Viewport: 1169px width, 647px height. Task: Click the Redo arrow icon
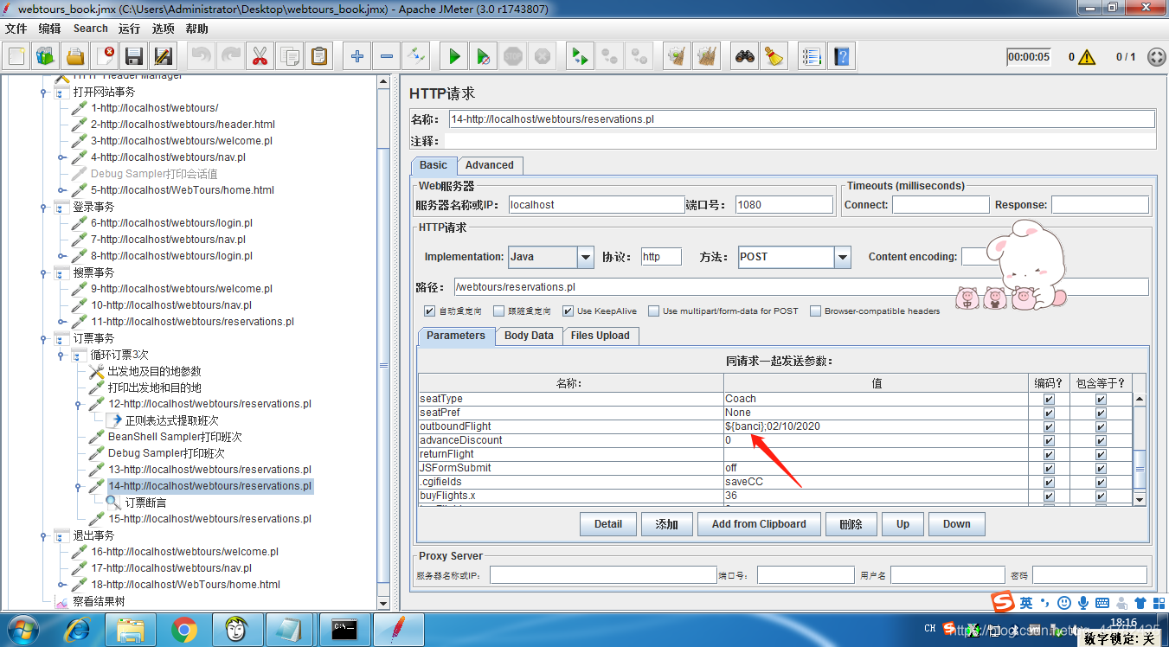[x=230, y=57]
